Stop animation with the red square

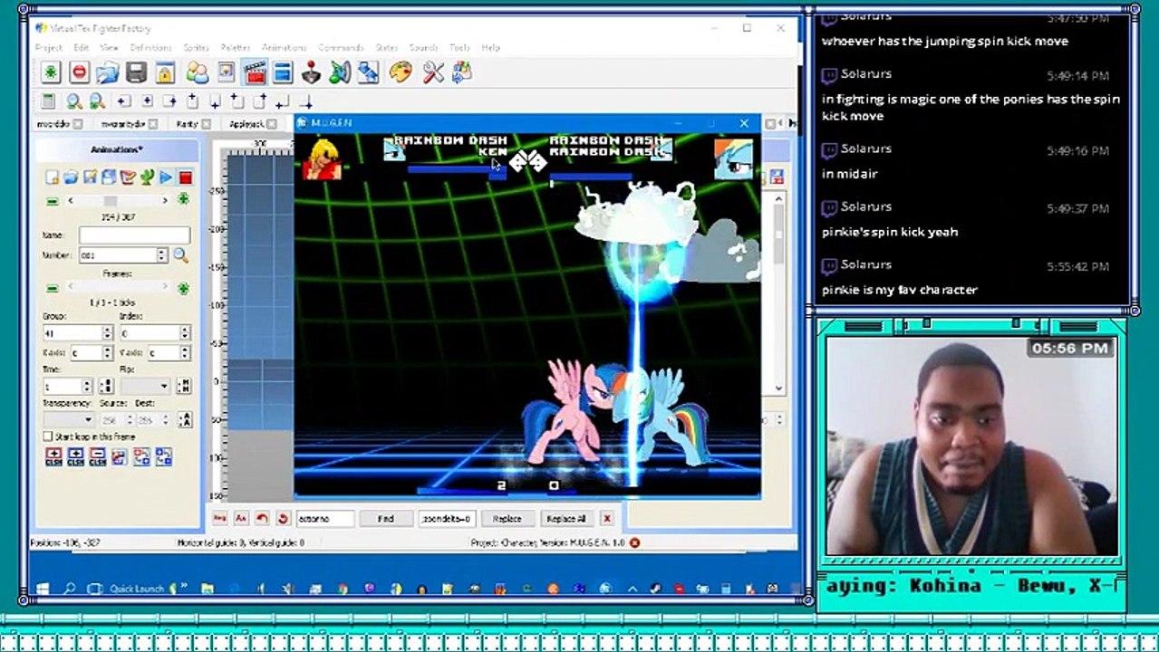[x=185, y=177]
